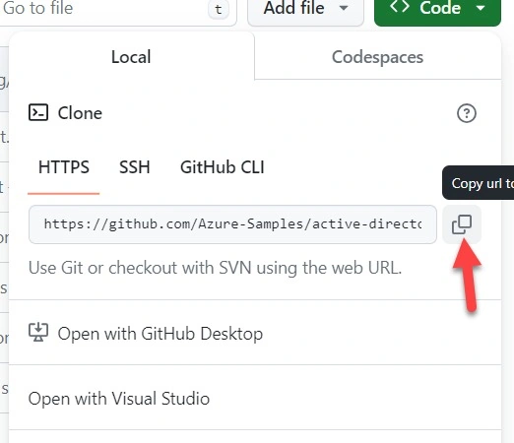Select the HTTPS clone option
514x443 pixels.
click(x=64, y=167)
